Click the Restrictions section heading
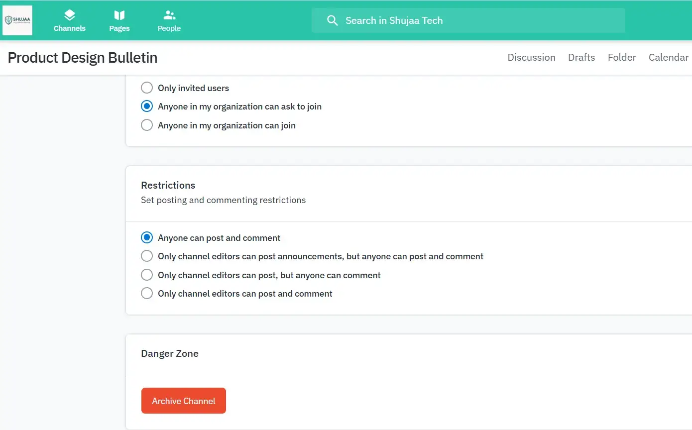This screenshot has height=430, width=692. [x=168, y=185]
